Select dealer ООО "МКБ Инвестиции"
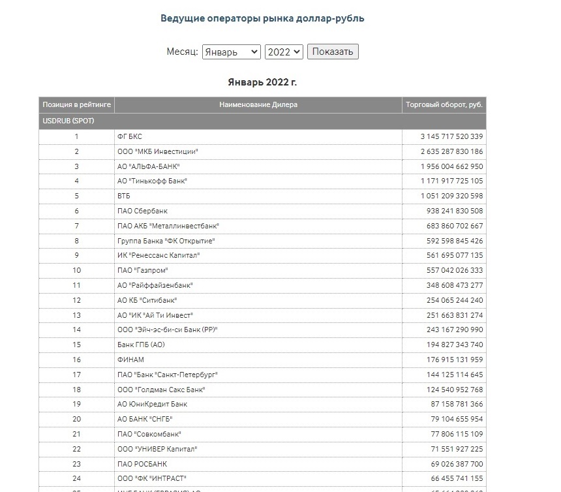The image size is (561, 492). click(x=157, y=152)
